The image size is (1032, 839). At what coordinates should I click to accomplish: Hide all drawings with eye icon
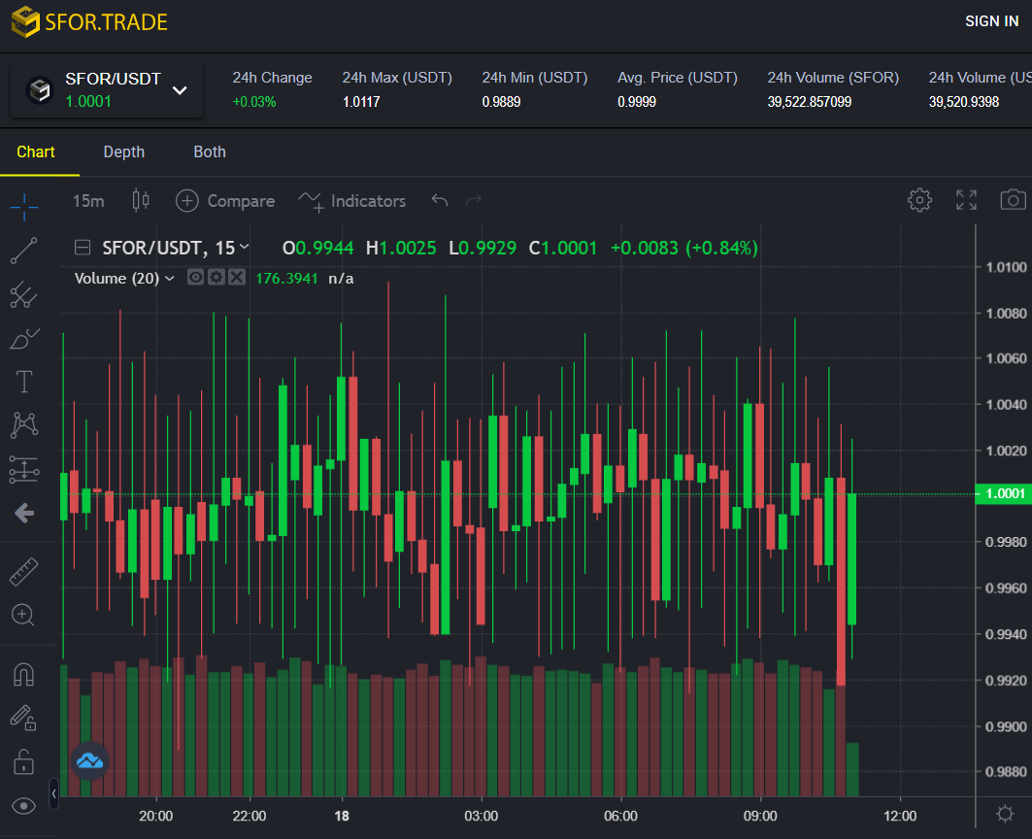tap(23, 806)
